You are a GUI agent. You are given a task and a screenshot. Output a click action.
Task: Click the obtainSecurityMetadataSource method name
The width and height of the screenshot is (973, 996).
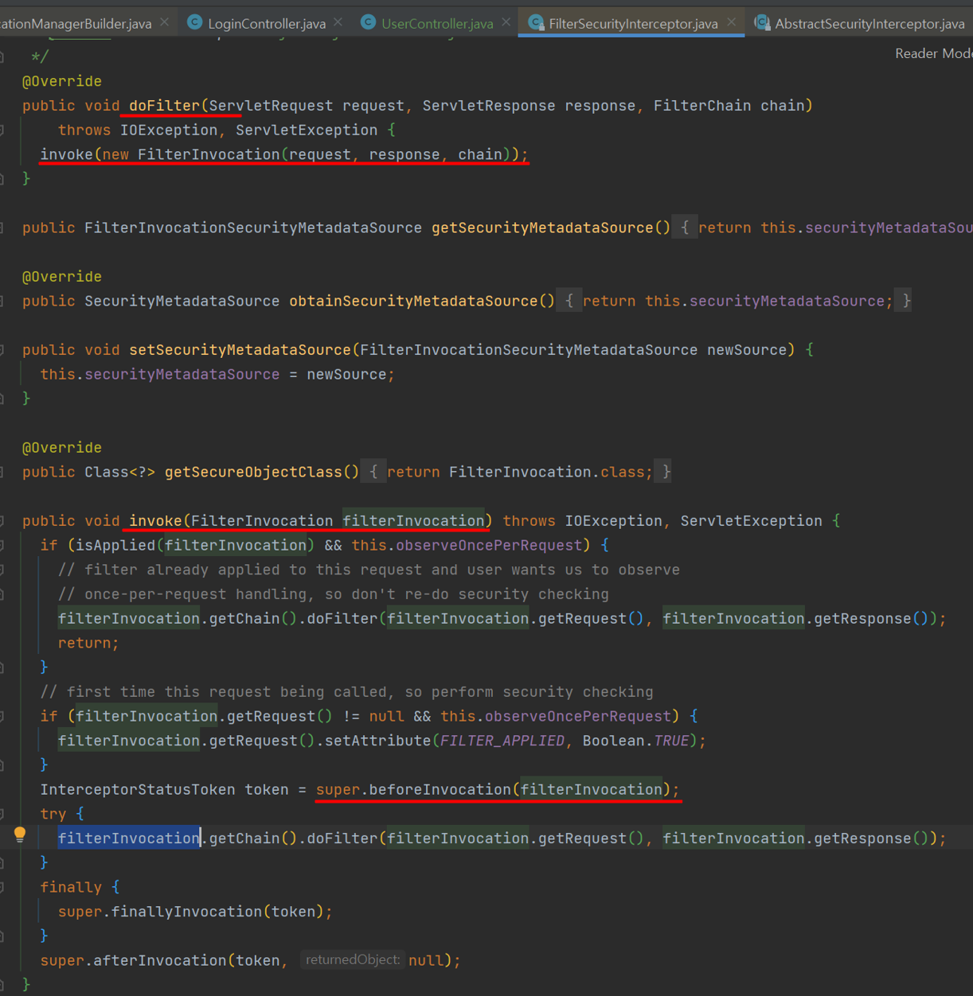tap(413, 301)
